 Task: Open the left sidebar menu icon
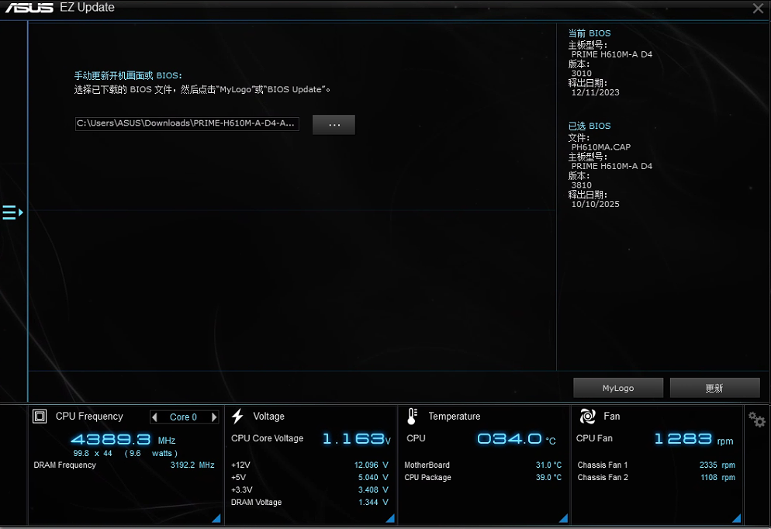click(12, 213)
